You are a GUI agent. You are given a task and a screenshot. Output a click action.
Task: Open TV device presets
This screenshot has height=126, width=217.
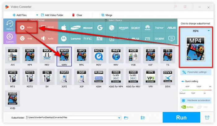pyautogui.click(x=171, y=39)
